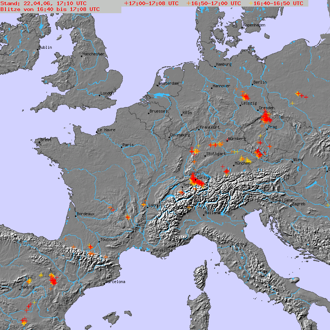This screenshot has height=330, width=330.
Task: Select the Berlin city marker dot
Action: [253, 85]
